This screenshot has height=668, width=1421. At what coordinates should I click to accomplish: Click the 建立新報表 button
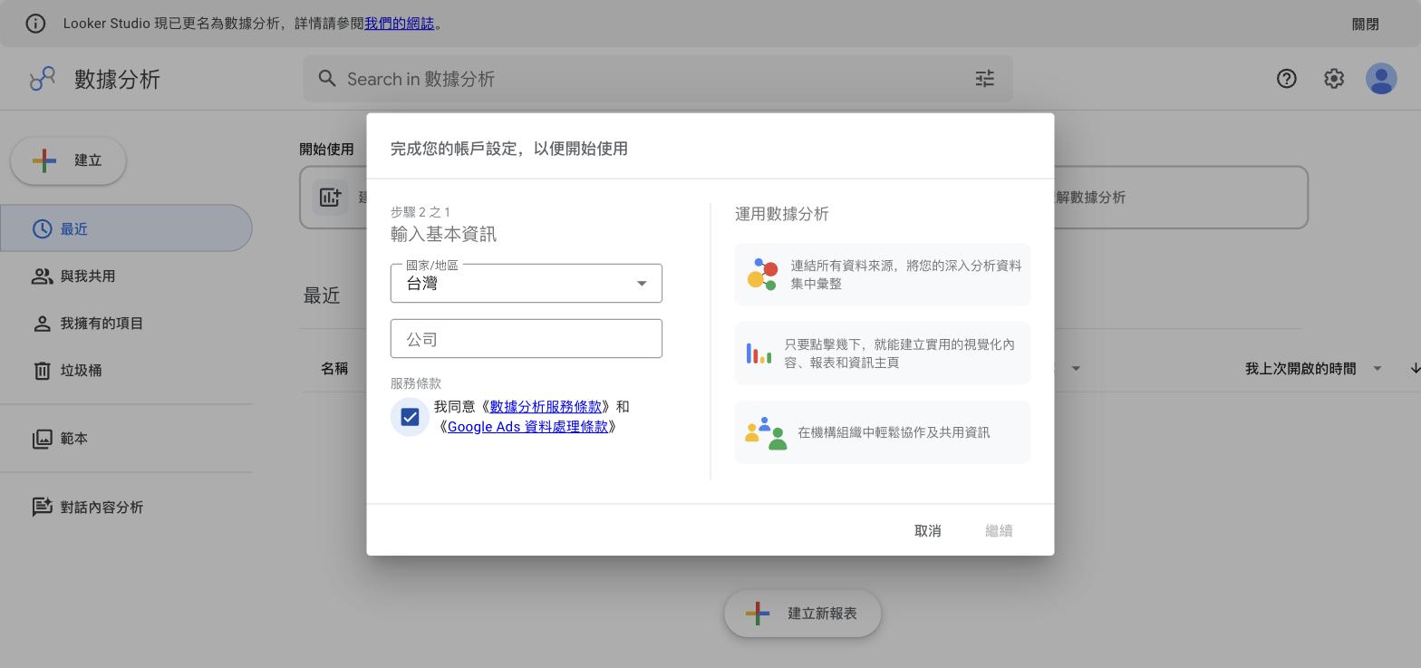(803, 614)
